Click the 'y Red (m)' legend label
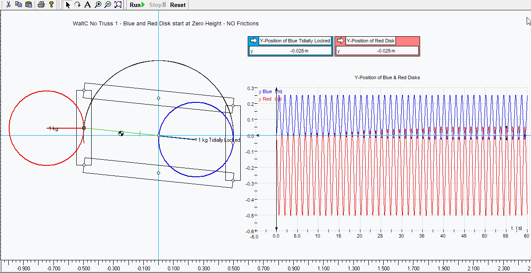 (270, 99)
